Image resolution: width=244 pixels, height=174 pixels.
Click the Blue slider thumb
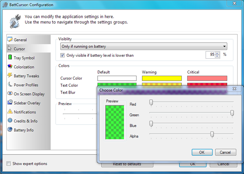(x=151, y=124)
